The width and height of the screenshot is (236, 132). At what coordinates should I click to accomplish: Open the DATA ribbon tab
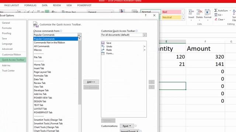pyautogui.click(x=45, y=5)
